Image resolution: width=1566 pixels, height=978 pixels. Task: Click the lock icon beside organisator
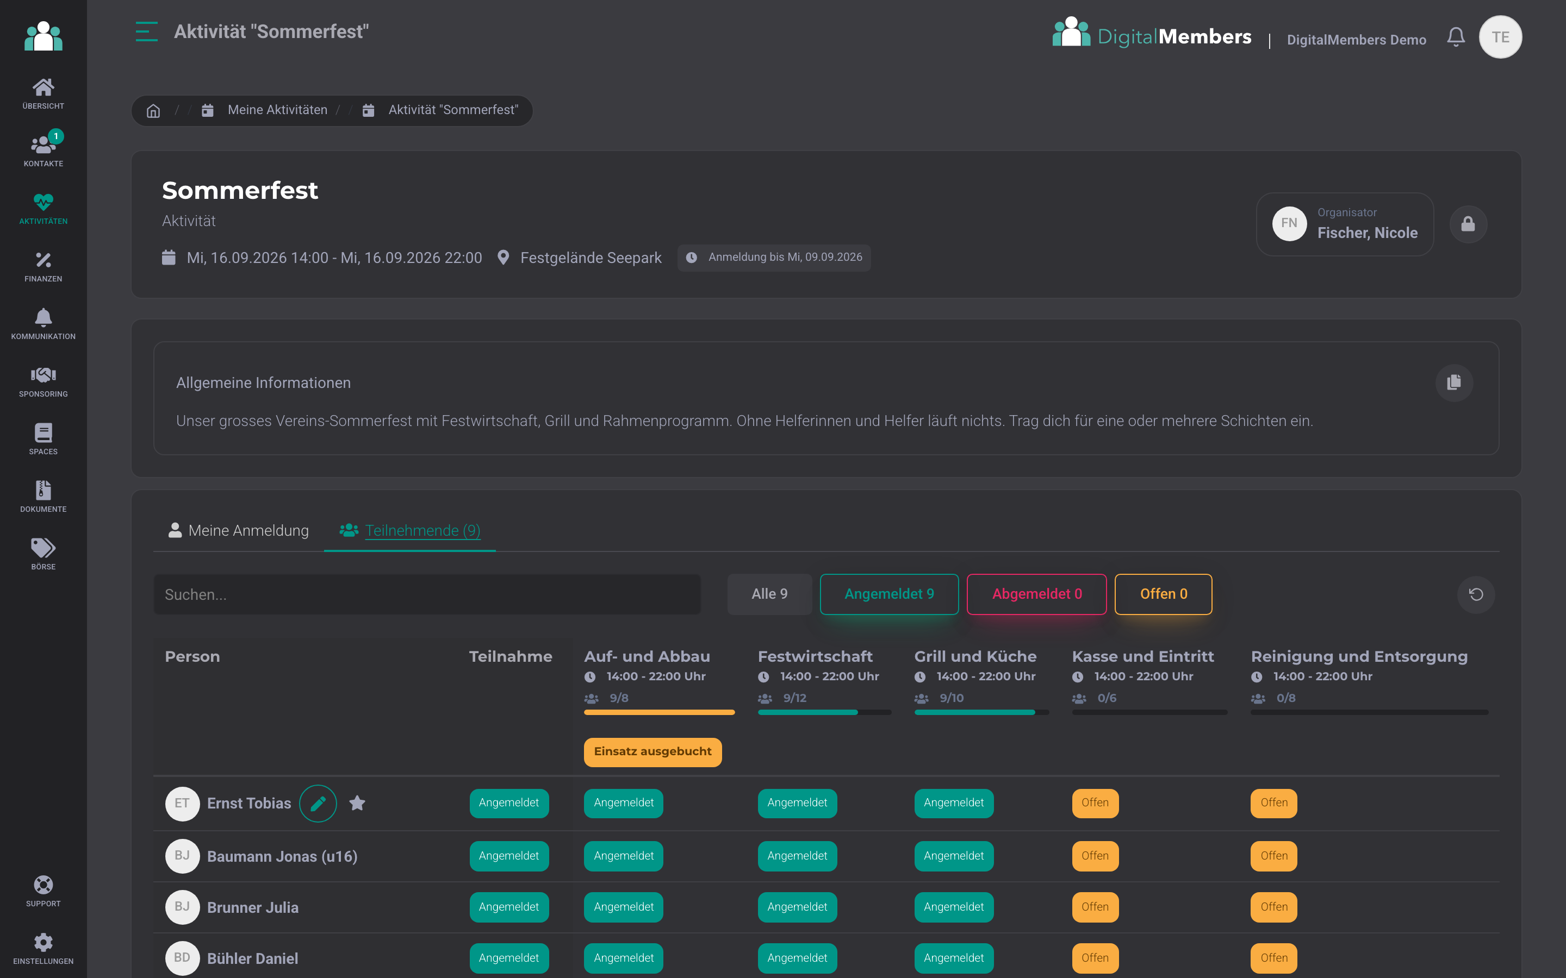tap(1468, 224)
